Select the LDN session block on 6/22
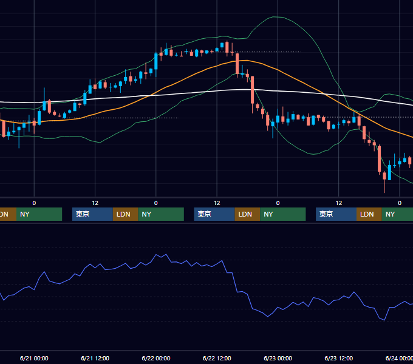This screenshot has height=364, width=413. tap(247, 214)
